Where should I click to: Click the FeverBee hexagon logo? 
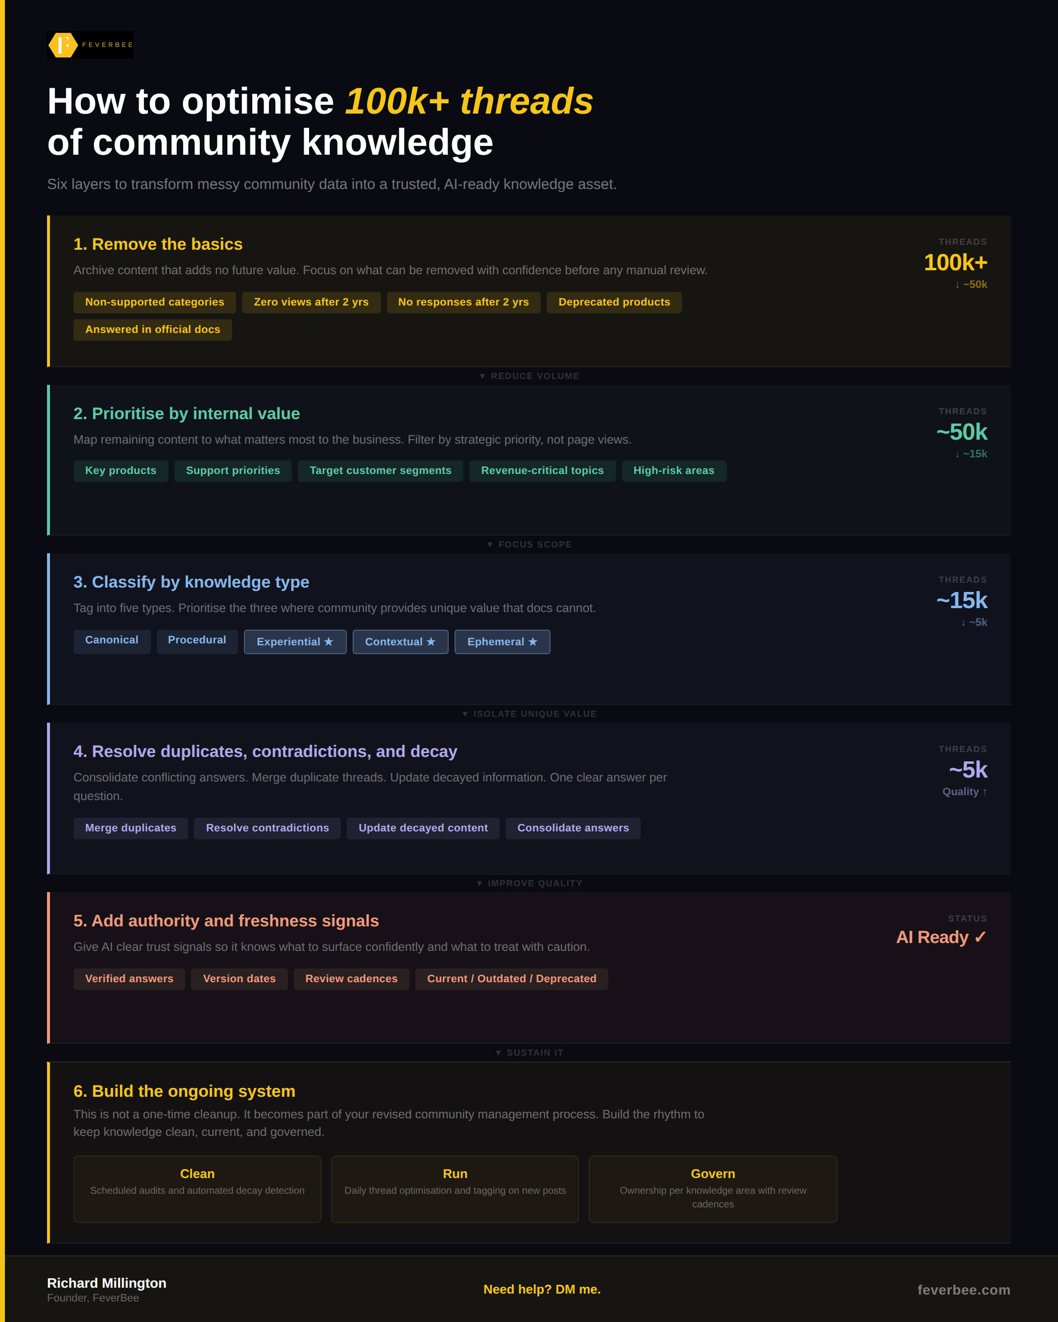pos(63,46)
